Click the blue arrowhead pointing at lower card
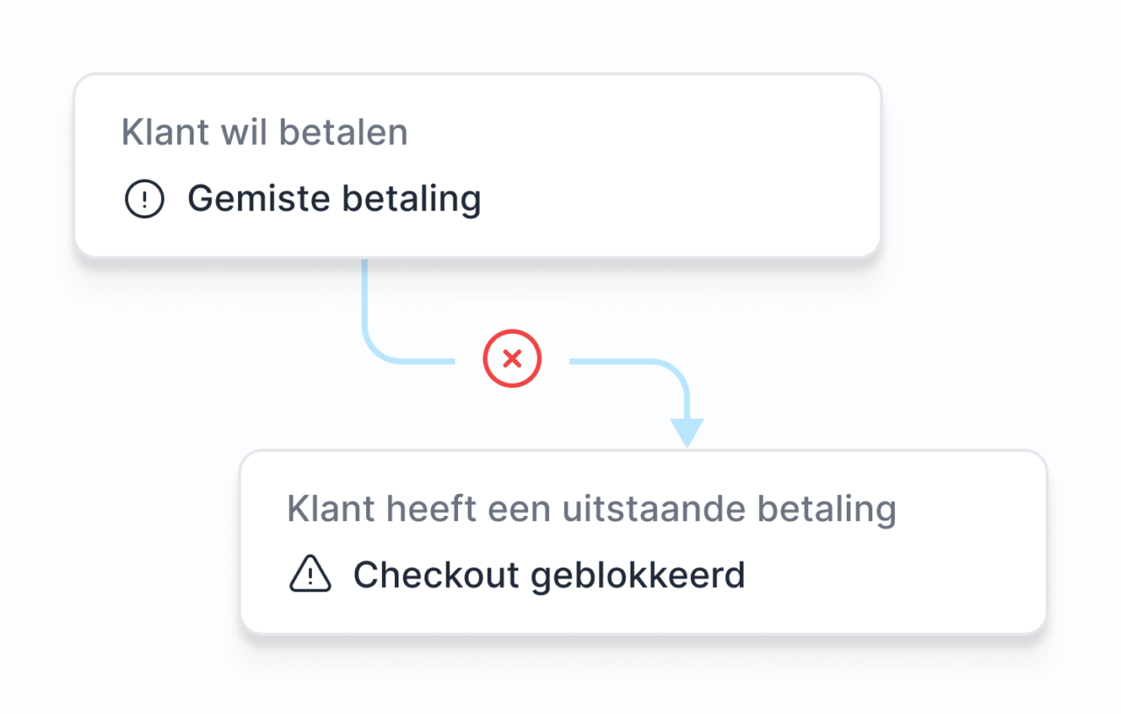The width and height of the screenshot is (1121, 714). click(x=687, y=432)
